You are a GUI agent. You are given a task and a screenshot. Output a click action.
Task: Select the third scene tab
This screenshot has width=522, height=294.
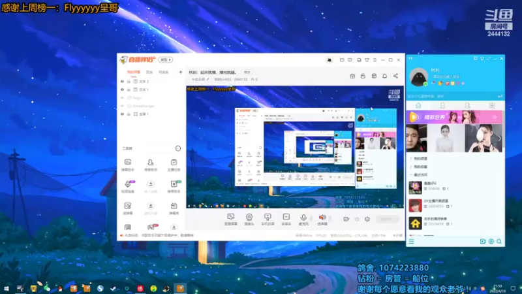pos(164,72)
